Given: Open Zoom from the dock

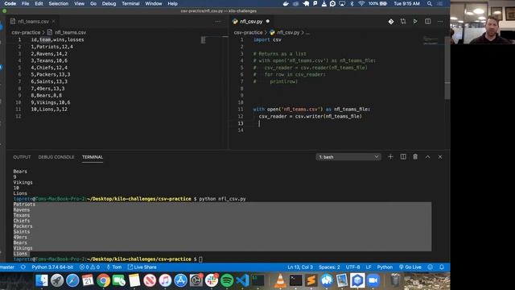Looking at the screenshot, I should pos(373,280).
